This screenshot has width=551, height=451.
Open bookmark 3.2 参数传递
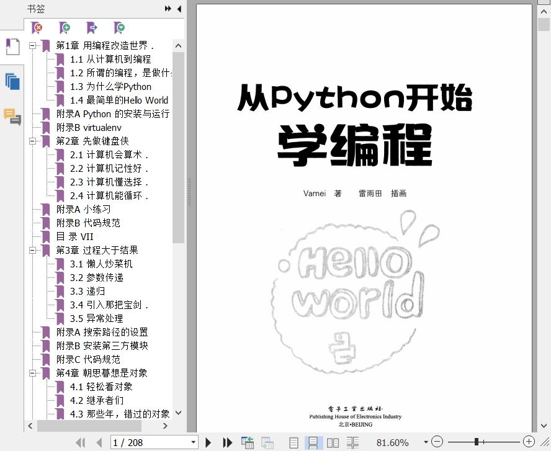pos(97,278)
